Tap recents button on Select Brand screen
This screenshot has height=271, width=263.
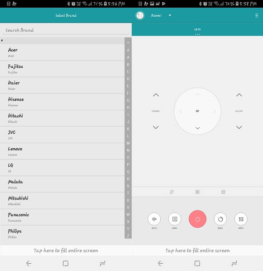(103, 263)
